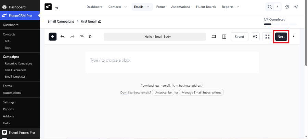Undo the last edit
Viewport: 308px width, 139px height.
pyautogui.click(x=63, y=37)
